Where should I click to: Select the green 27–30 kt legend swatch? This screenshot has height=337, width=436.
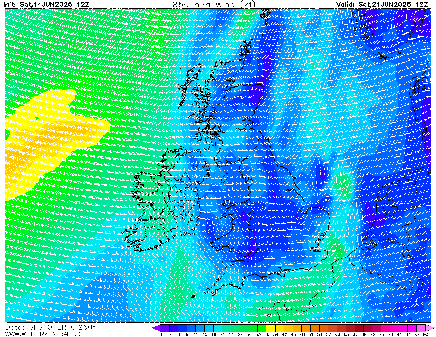pyautogui.click(x=245, y=328)
